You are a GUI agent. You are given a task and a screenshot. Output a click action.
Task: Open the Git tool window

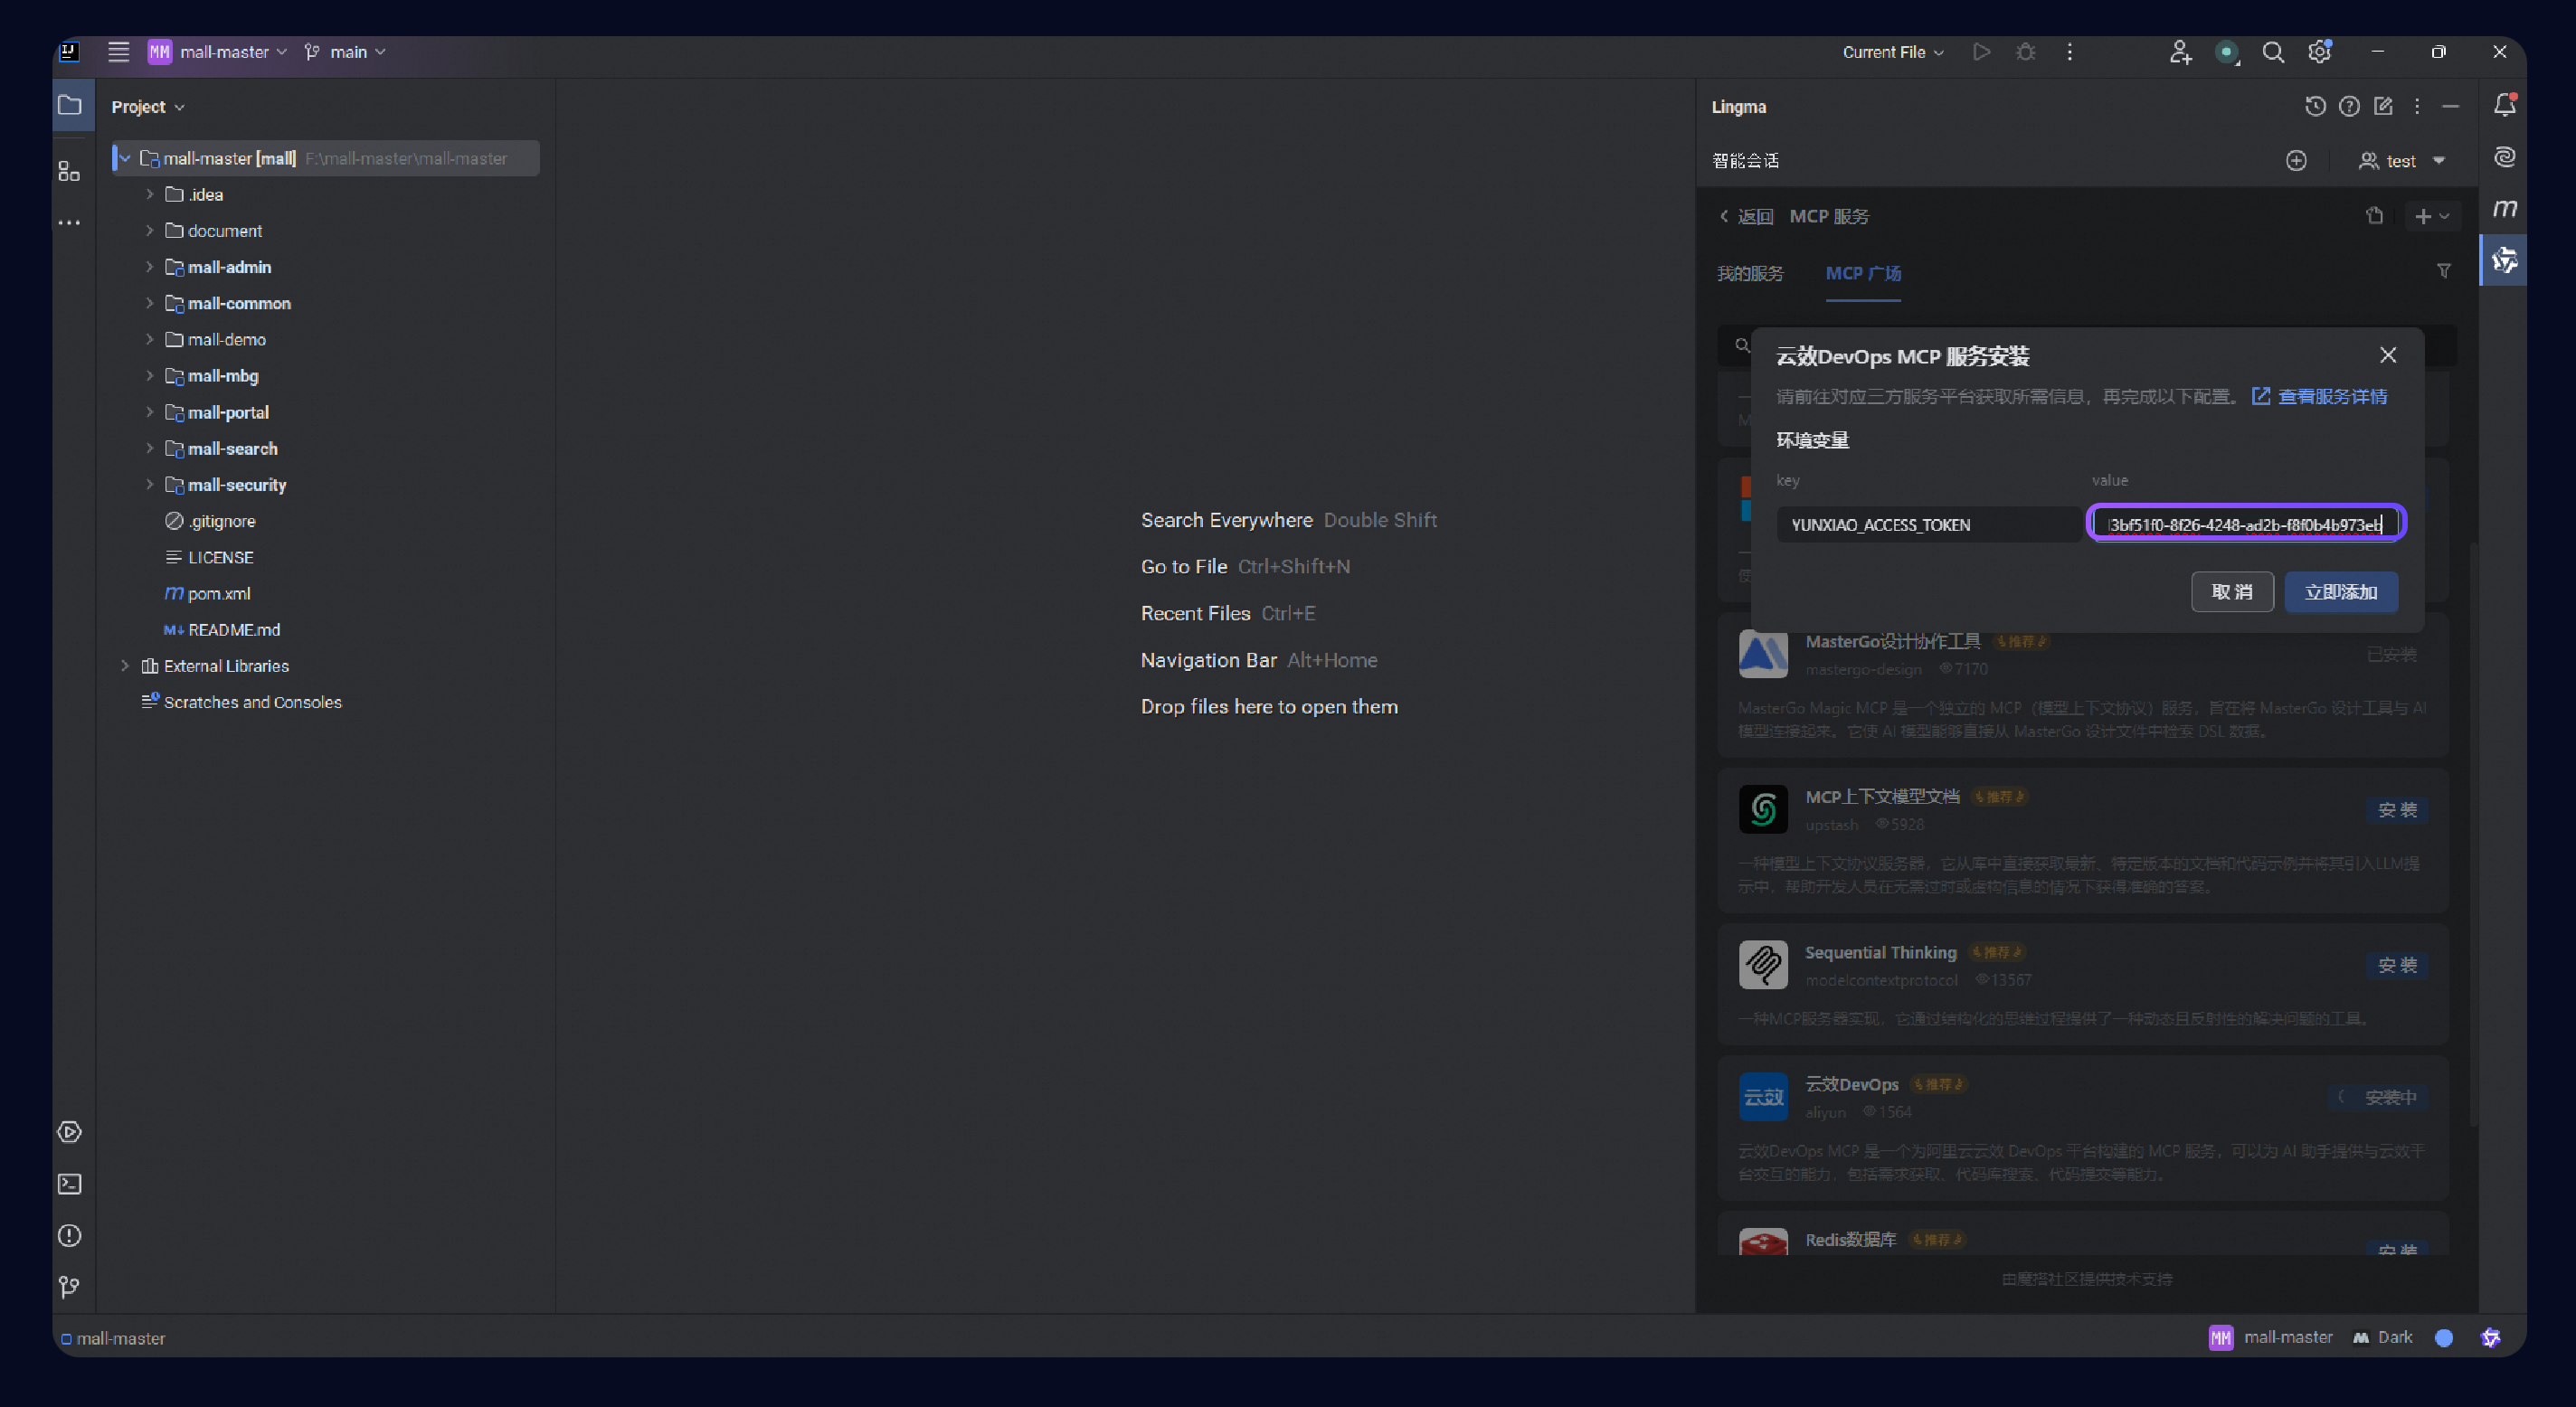(69, 1287)
